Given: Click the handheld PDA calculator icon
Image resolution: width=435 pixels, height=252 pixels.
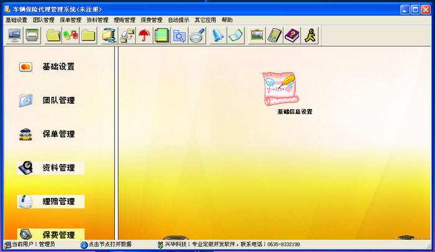Looking at the screenshot, I should pos(275,35).
